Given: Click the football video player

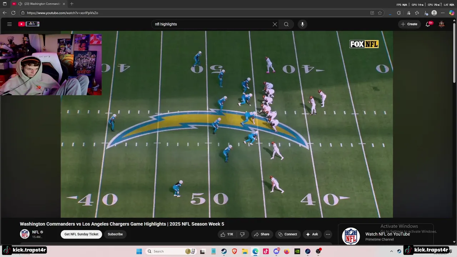Looking at the screenshot, I should tap(227, 124).
